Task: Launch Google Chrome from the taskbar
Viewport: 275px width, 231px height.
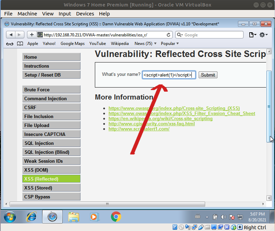Action: click(116, 217)
